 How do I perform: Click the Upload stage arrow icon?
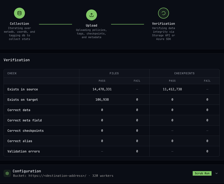click(x=91, y=15)
